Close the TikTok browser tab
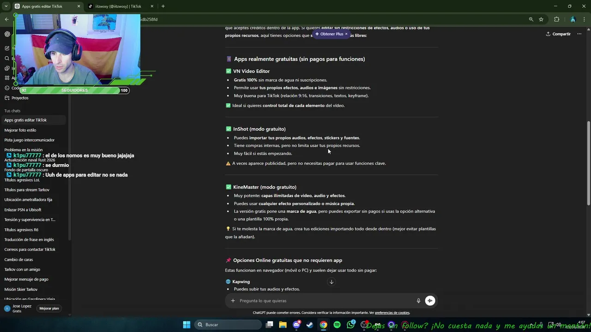The height and width of the screenshot is (332, 591). point(153,6)
